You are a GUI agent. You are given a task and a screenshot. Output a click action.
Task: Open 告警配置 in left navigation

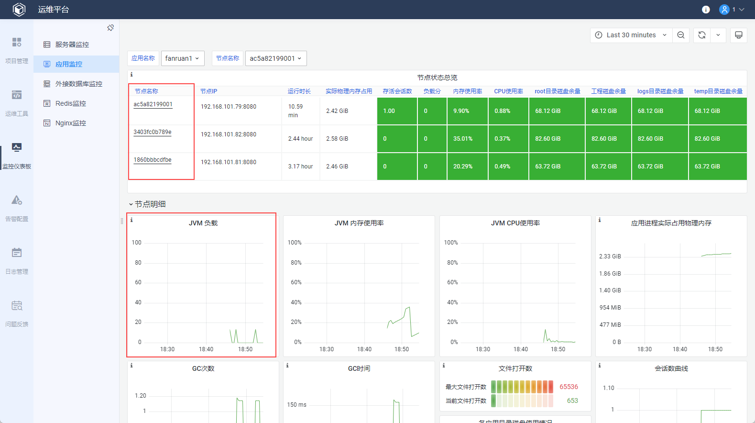pyautogui.click(x=17, y=208)
